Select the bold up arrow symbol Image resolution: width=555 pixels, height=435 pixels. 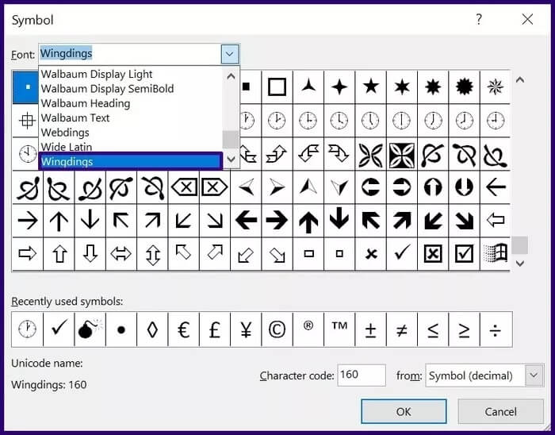pyautogui.click(x=308, y=221)
